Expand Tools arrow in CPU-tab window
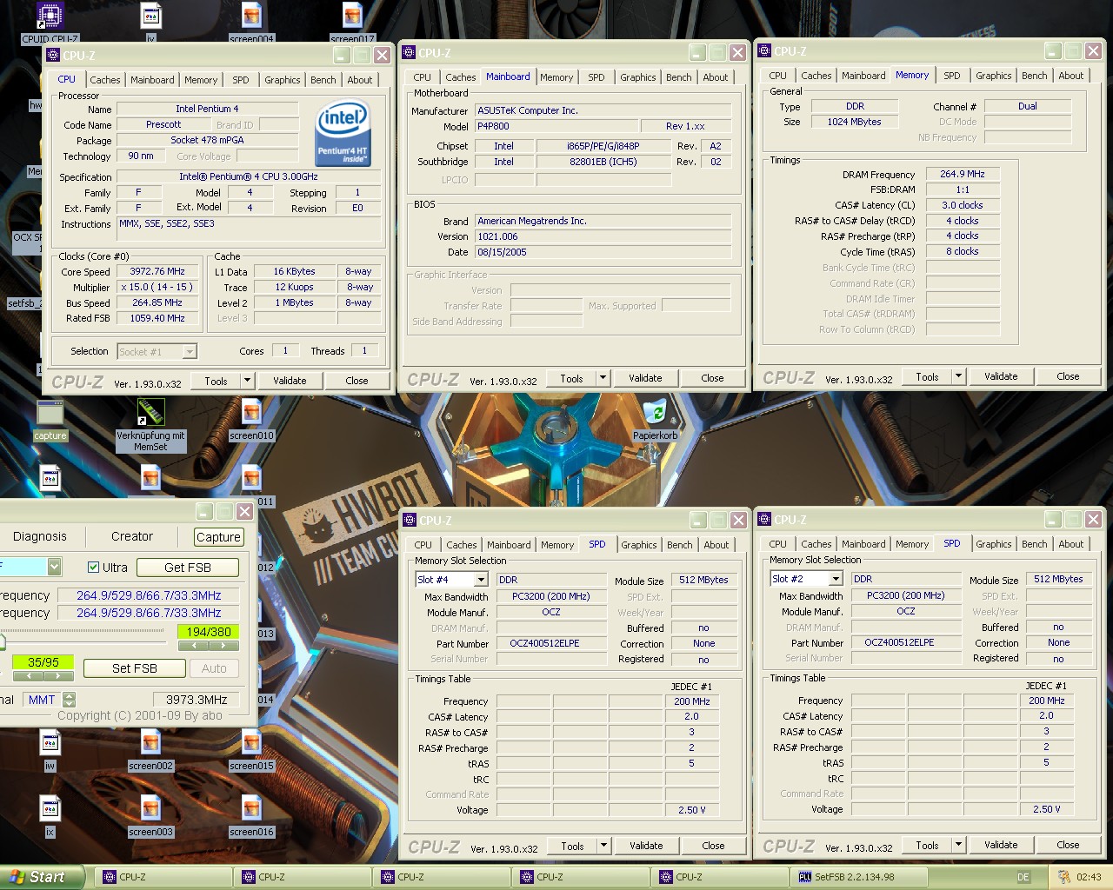Screen dimensions: 1113x890 pyautogui.click(x=247, y=381)
